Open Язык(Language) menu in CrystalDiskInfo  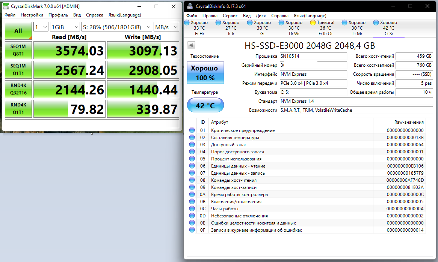(310, 16)
